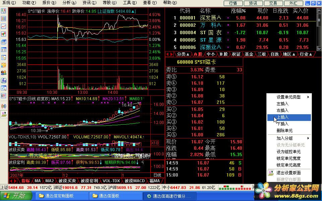322x201 pixels.
Task: Open the 查看(V) menu
Action: pyautogui.click(x=150, y=3)
